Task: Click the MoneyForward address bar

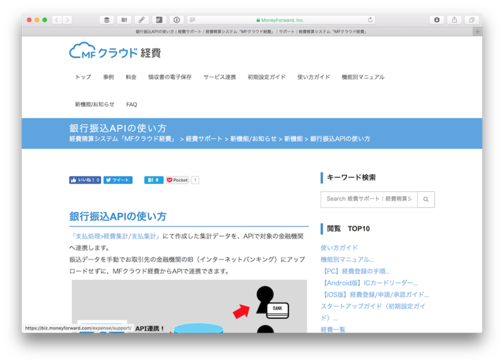Action: pos(281,20)
